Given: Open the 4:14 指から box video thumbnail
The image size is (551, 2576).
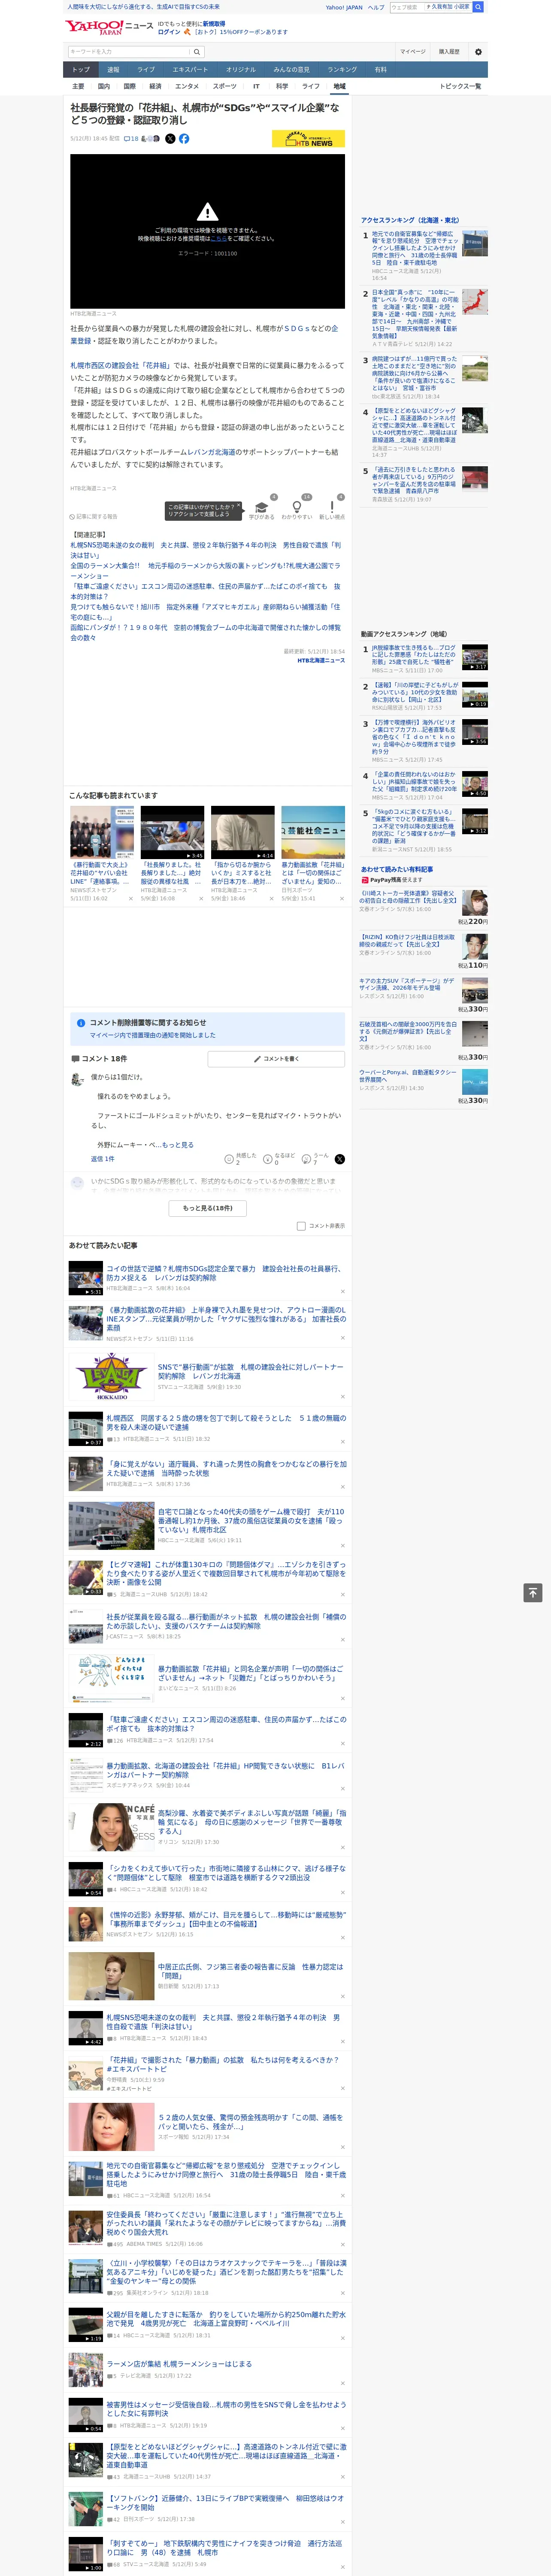Looking at the screenshot, I should click(x=242, y=833).
